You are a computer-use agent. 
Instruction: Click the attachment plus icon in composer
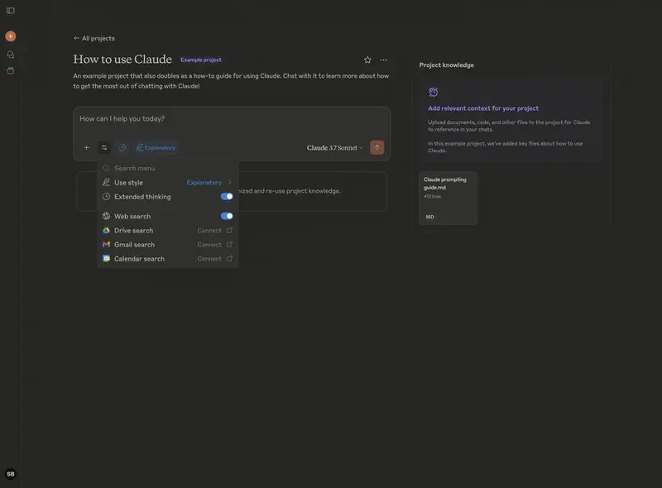(x=86, y=148)
